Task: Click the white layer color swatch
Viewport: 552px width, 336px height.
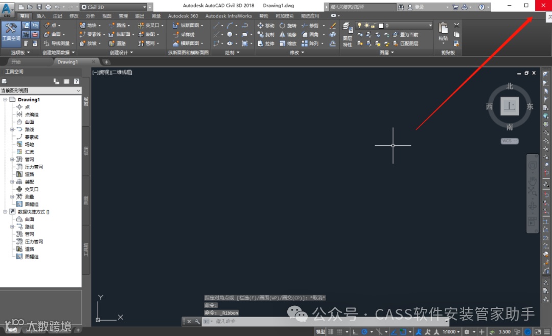Action: point(381,26)
